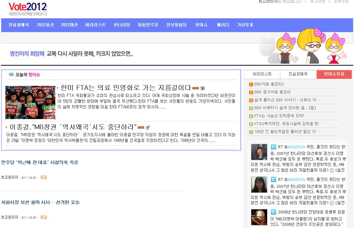Click the 정보수정 link at top
Image resolution: width=354 pixels, height=228 pixels.
pos(341,1)
